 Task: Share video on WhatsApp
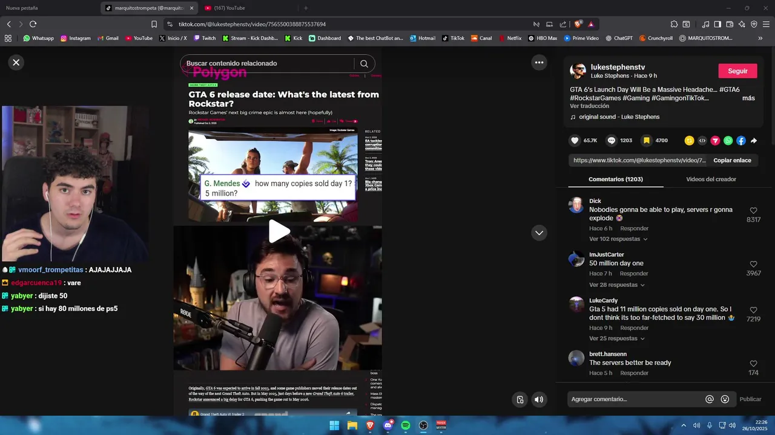click(x=728, y=141)
